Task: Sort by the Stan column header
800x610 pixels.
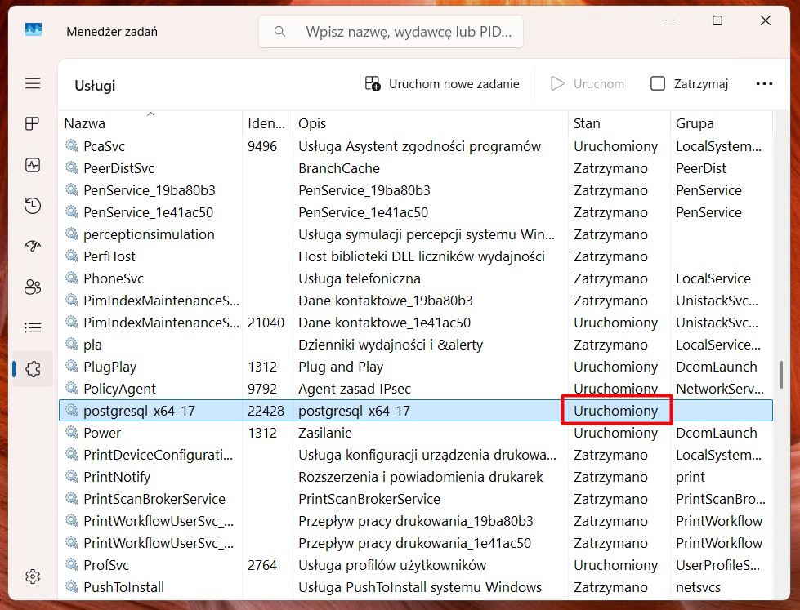Action: tap(619, 123)
